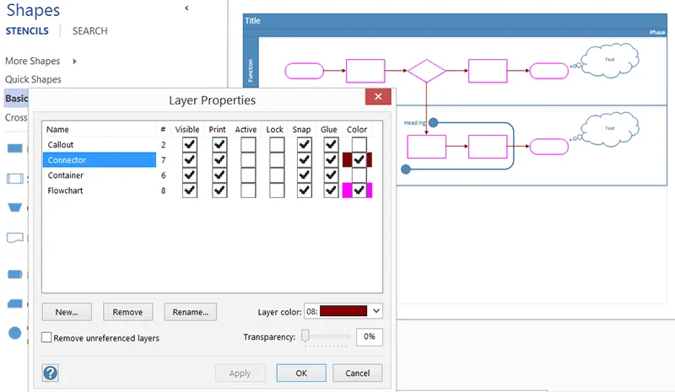The image size is (675, 392).
Task: Close the Layer Properties dialog
Action: (x=378, y=96)
